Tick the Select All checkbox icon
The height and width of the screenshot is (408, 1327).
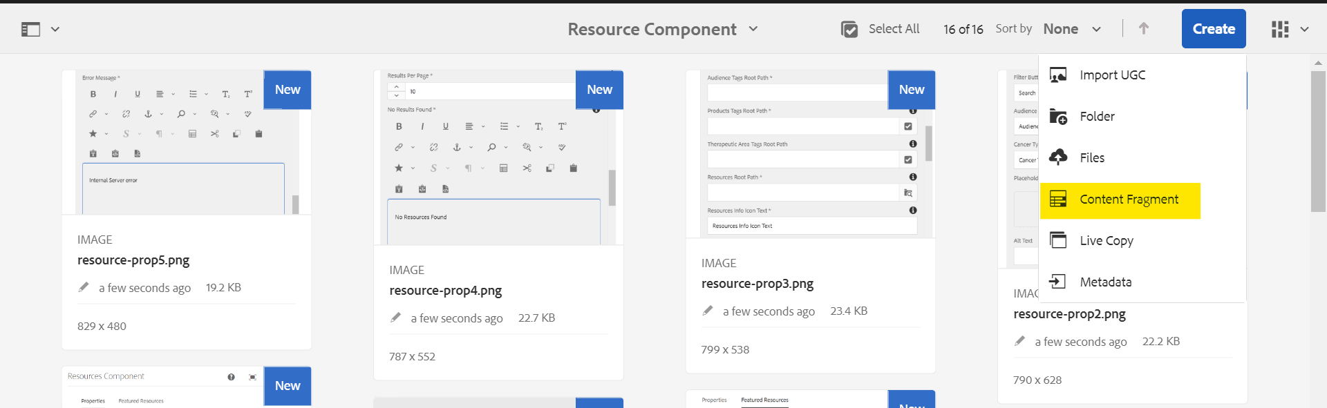pos(849,29)
